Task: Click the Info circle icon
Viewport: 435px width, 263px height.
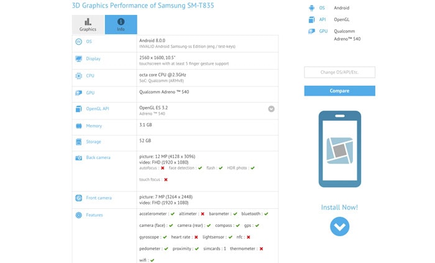Action: pos(121,22)
